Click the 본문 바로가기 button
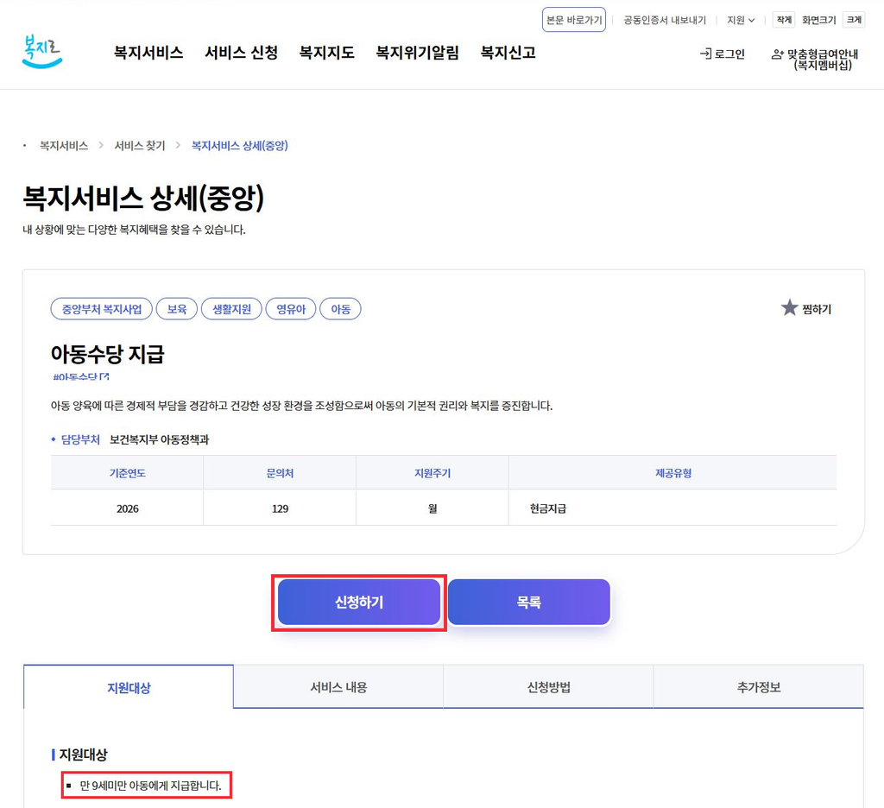This screenshot has width=884, height=808. (x=574, y=20)
